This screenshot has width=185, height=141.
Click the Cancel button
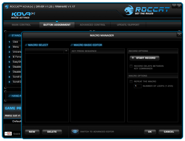pos(169,132)
